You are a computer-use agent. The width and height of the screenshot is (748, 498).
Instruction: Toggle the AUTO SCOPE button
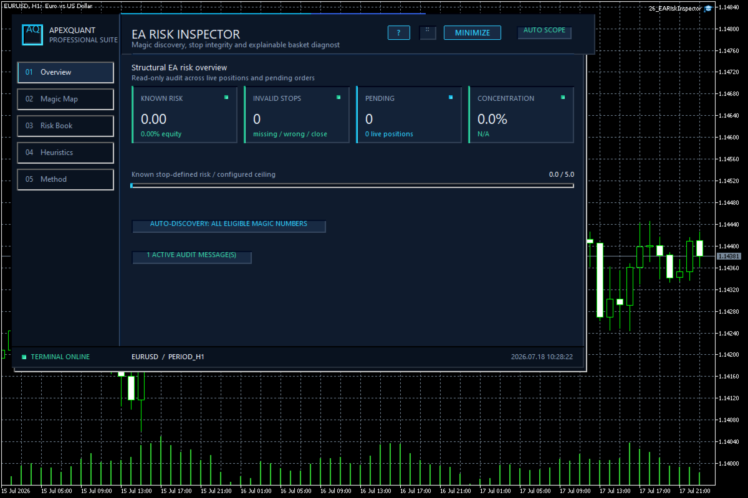(545, 32)
